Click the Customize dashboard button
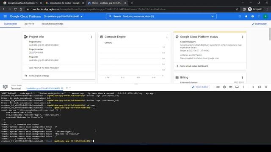Viewport: 271px width, 152px height. [x=259, y=24]
